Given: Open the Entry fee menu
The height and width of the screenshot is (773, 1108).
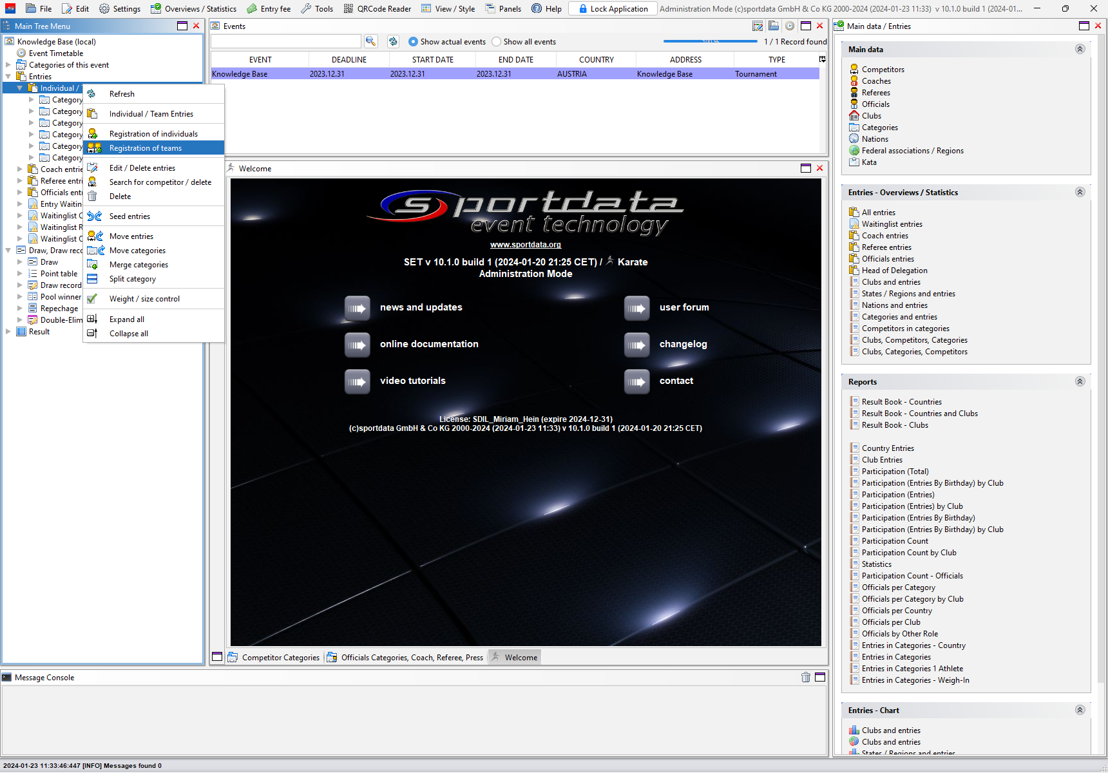Looking at the screenshot, I should [269, 9].
